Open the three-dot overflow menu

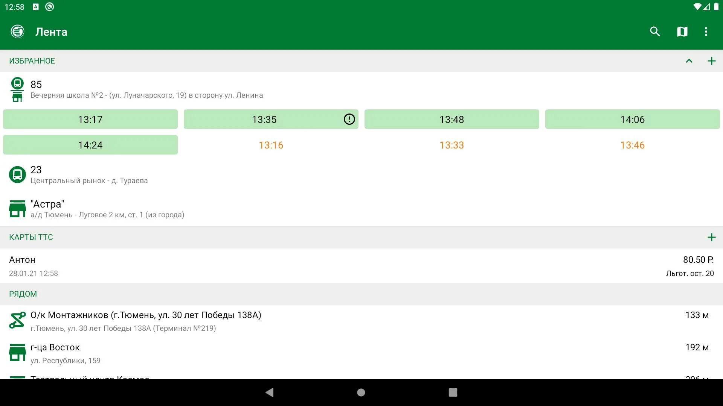click(x=706, y=32)
